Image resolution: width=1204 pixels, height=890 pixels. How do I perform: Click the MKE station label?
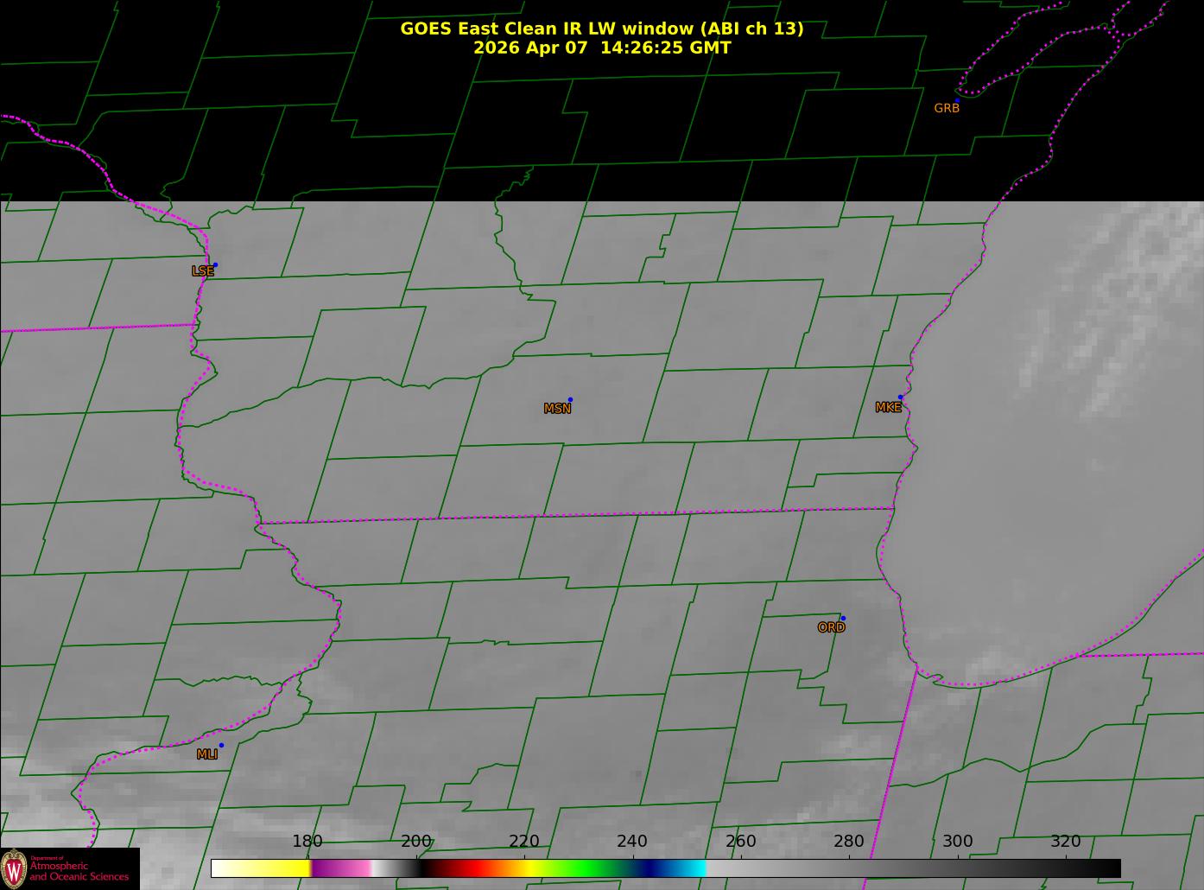click(x=888, y=407)
